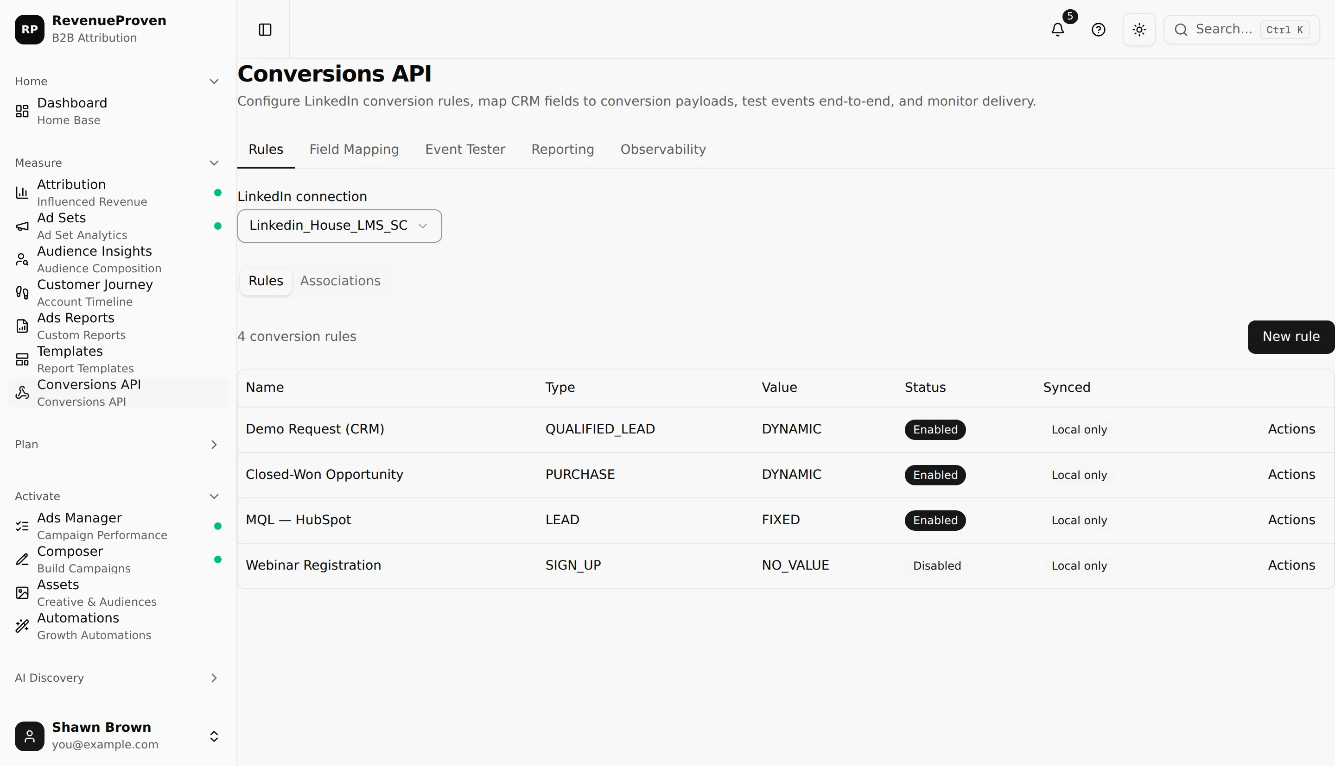
Task: Open Actions for Demo Request (CRM)
Action: click(x=1291, y=429)
